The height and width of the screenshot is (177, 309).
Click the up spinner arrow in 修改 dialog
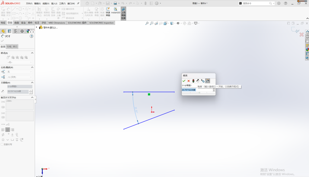pyautogui.click(x=214, y=89)
